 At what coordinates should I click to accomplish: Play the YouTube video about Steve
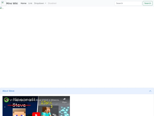tap(36, 114)
